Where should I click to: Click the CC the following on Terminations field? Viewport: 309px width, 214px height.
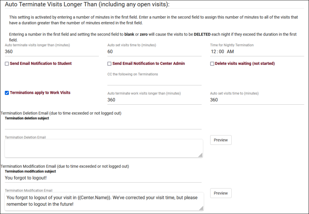coord(154,81)
